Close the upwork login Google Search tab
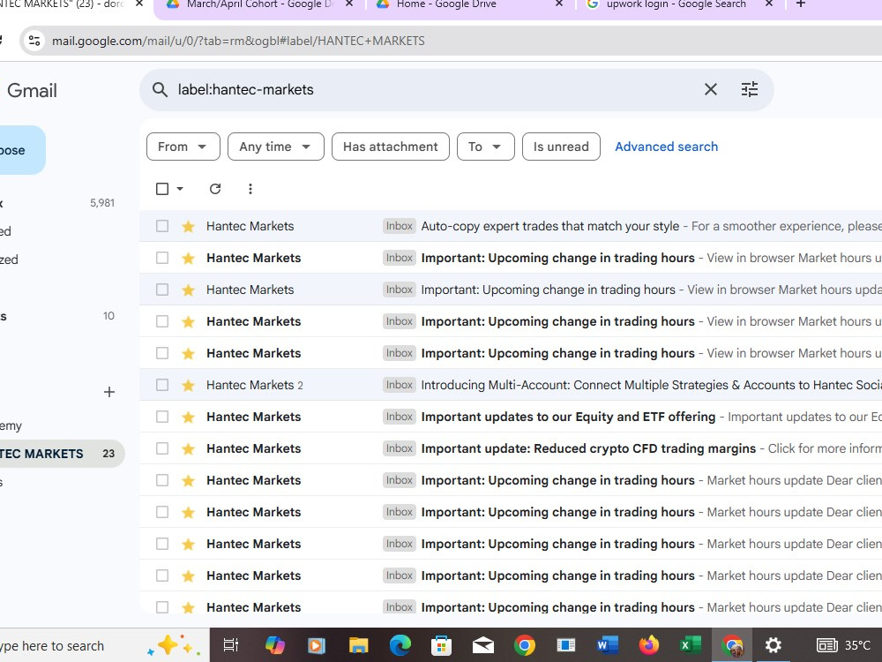Image resolution: width=882 pixels, height=662 pixels. pyautogui.click(x=769, y=4)
